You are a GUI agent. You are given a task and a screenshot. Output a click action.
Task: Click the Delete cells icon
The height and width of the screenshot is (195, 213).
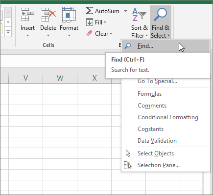tap(48, 14)
